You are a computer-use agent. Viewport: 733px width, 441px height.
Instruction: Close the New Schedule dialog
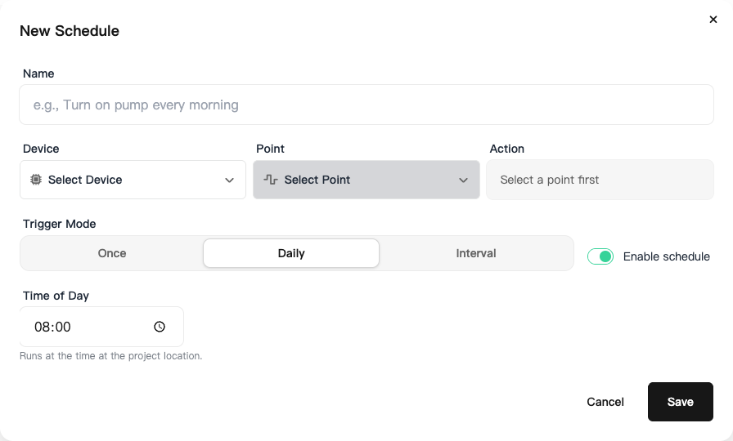click(713, 19)
